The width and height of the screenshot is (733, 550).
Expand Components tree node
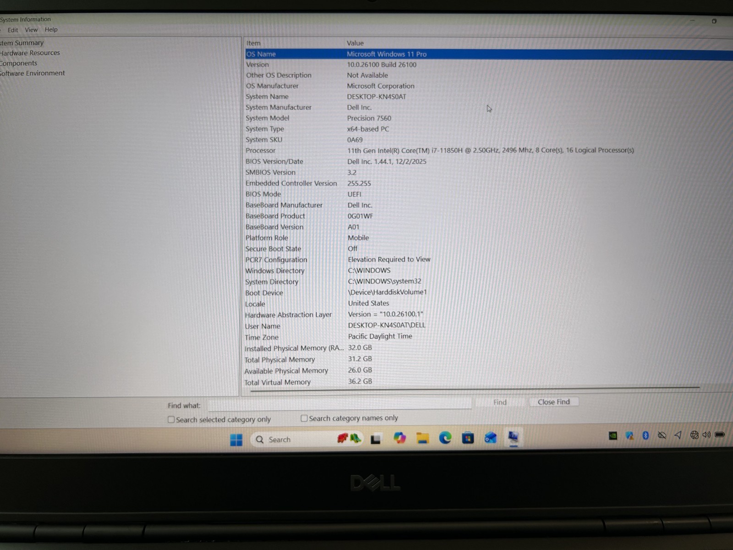point(18,63)
